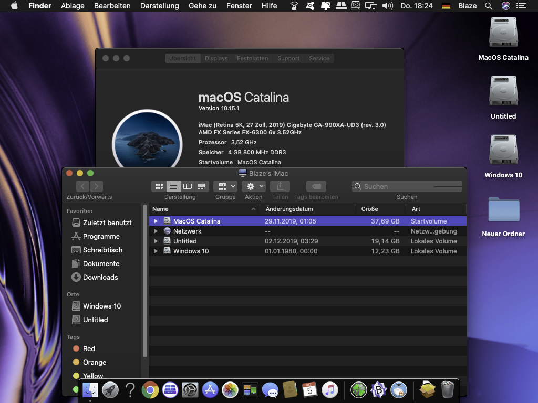Open the Gruppe dropdown in toolbar

[x=225, y=186]
